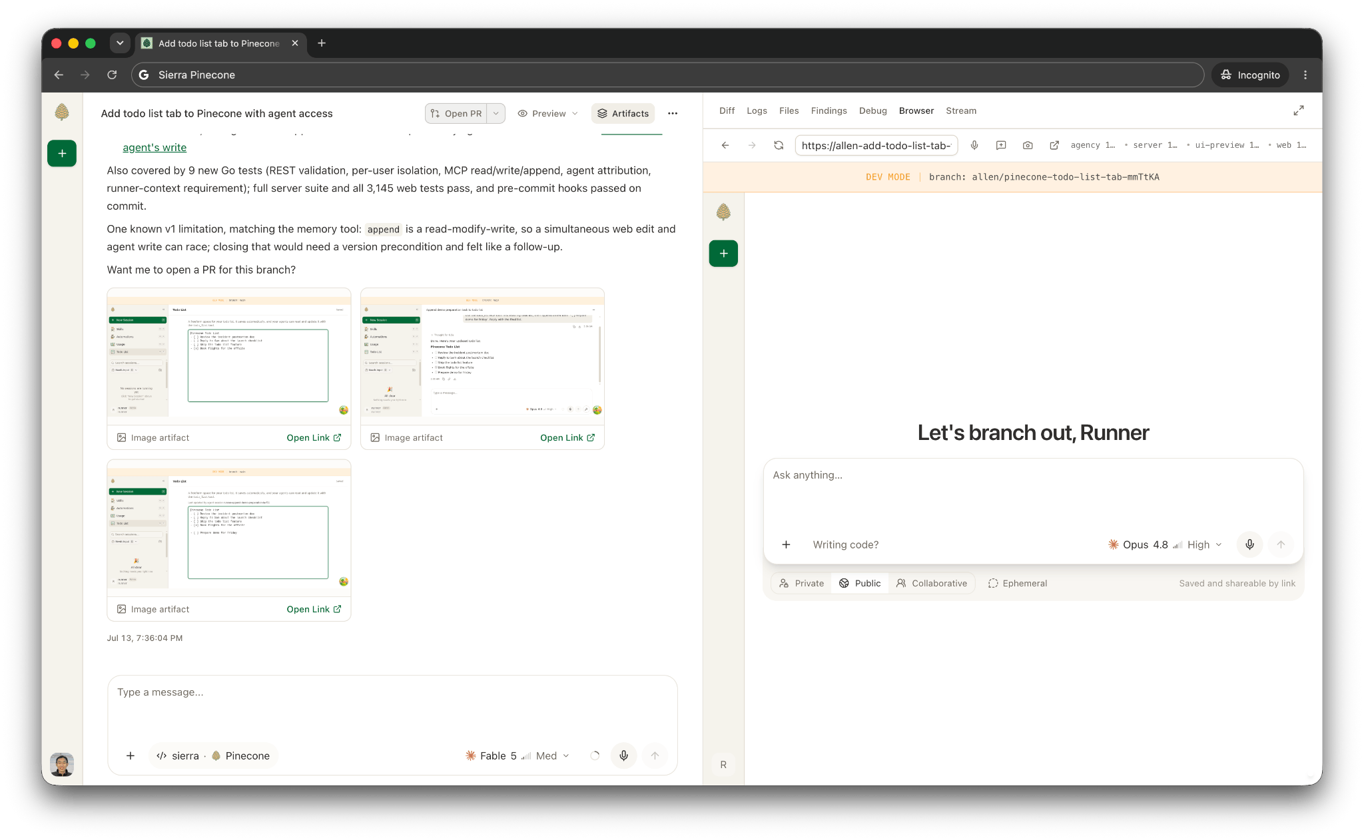Reload the embedded browser preview
The width and height of the screenshot is (1364, 840).
click(779, 145)
